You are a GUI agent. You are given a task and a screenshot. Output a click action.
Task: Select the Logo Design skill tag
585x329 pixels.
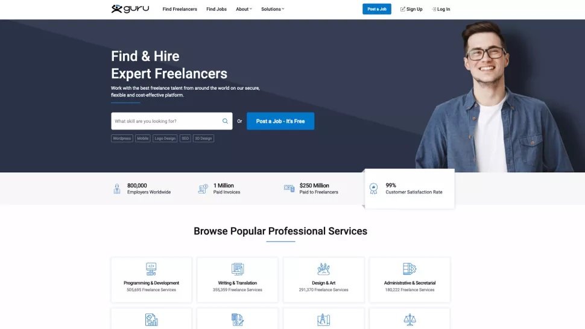pyautogui.click(x=165, y=138)
